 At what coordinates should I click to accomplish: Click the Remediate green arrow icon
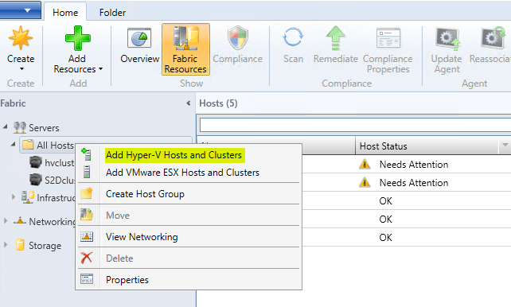click(x=335, y=38)
